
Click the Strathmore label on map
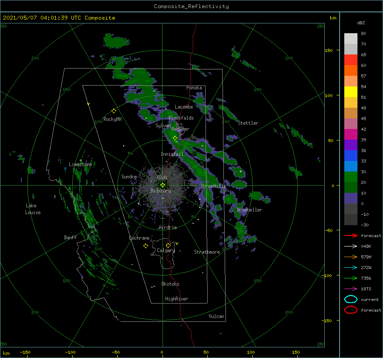point(207,252)
